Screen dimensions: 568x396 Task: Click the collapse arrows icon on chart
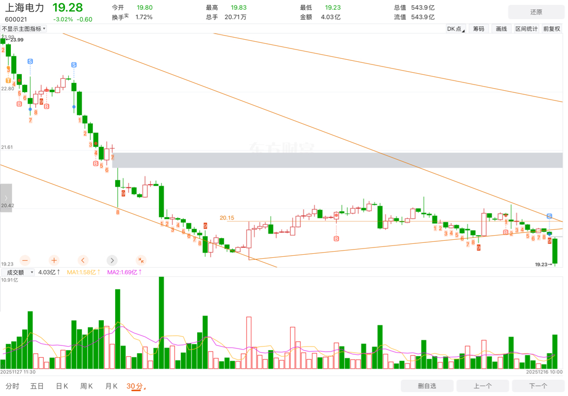(141, 260)
